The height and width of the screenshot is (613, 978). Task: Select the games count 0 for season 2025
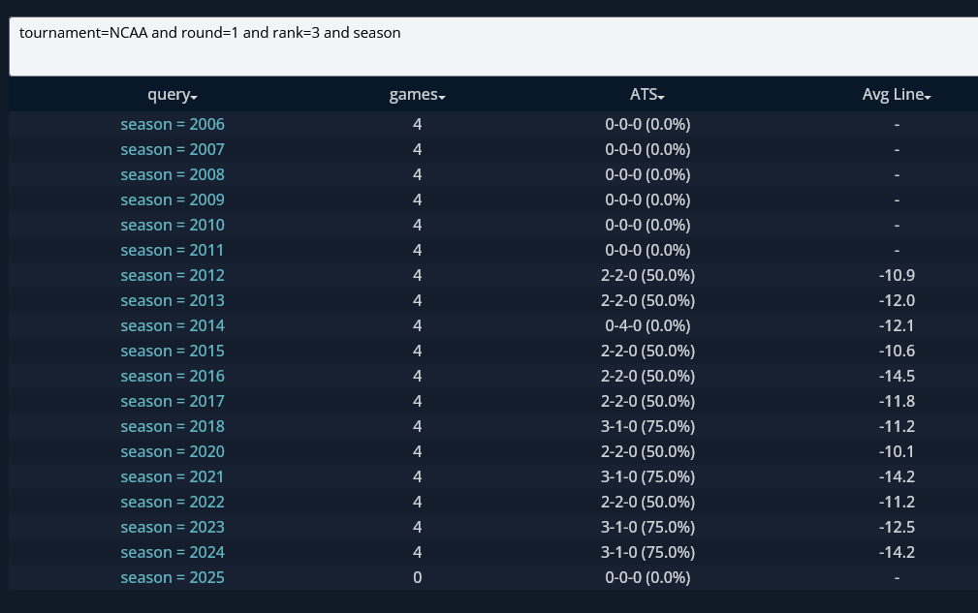click(417, 577)
